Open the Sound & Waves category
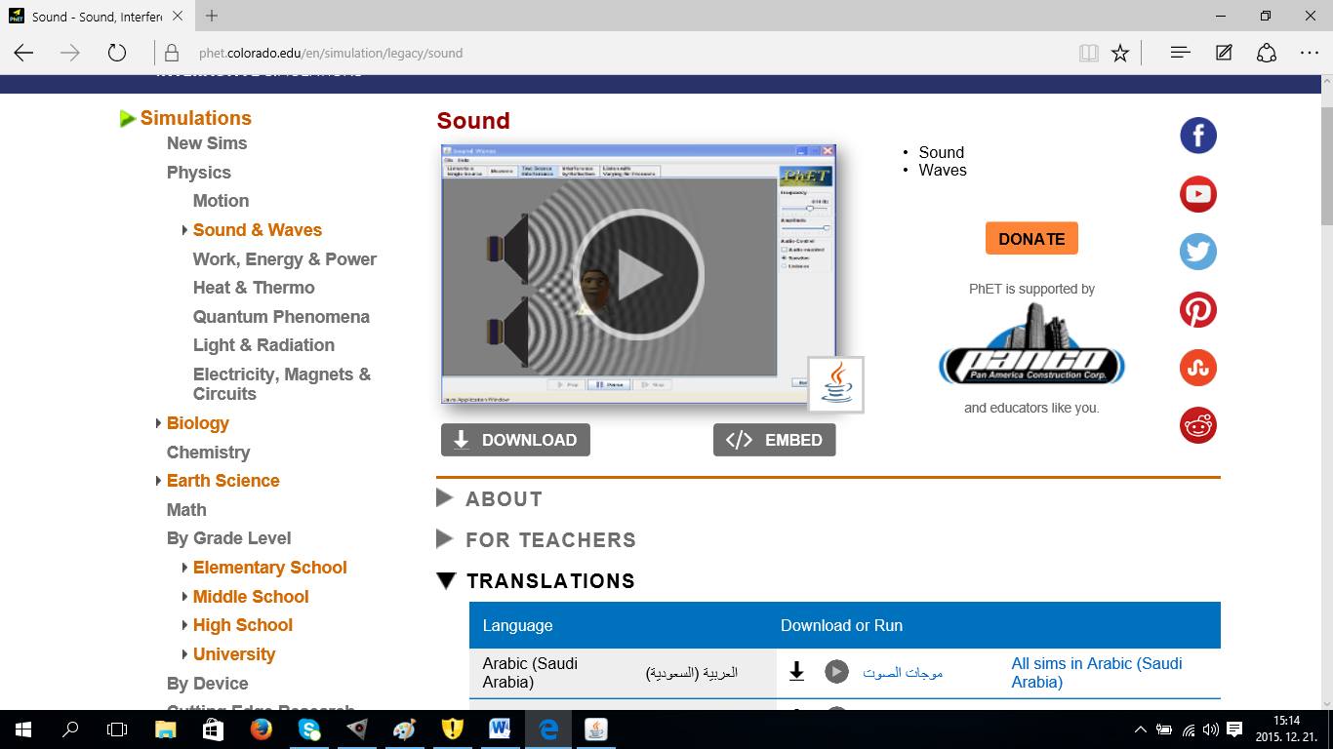Viewport: 1333px width, 749px height. [x=257, y=230]
